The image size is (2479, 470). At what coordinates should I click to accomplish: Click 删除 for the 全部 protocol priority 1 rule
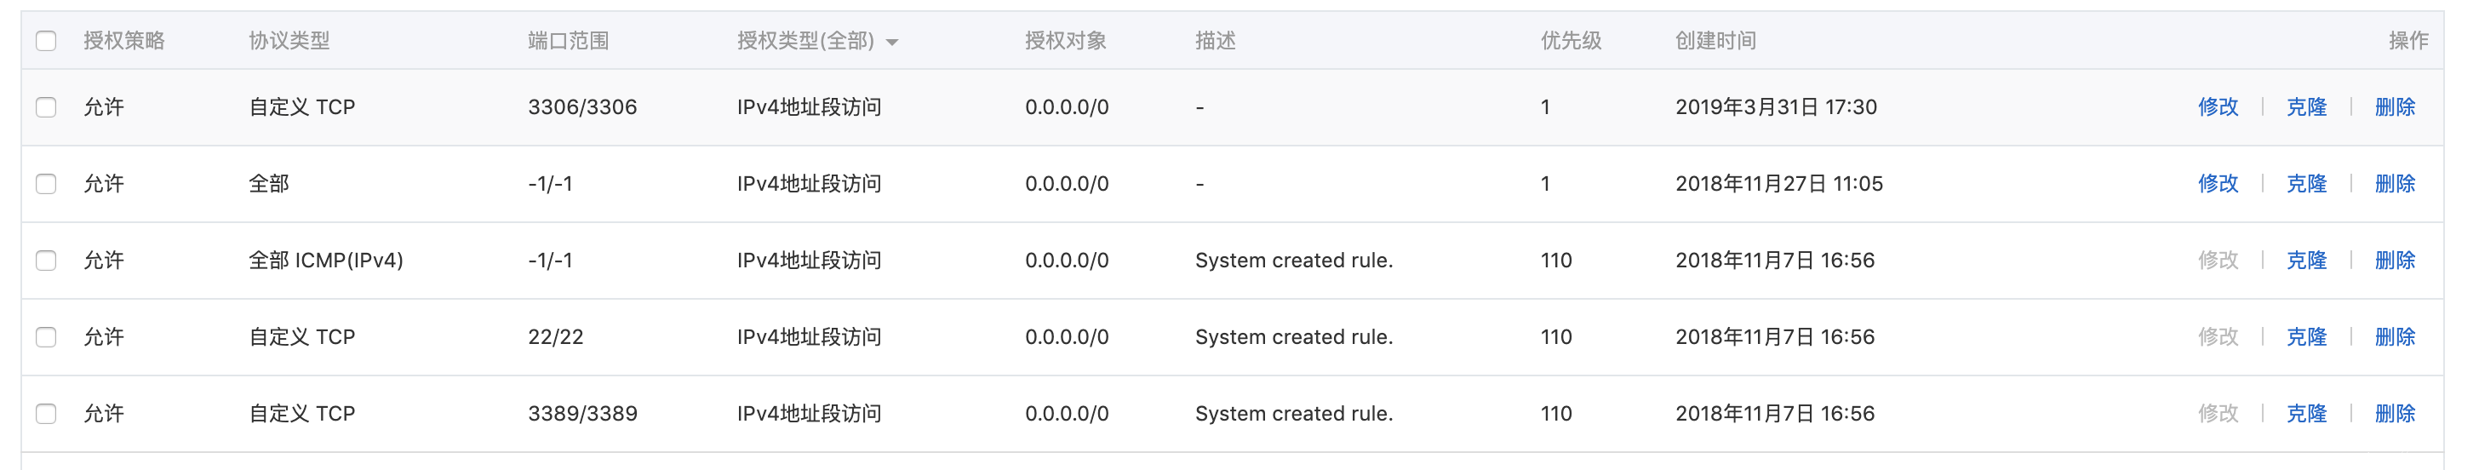[x=2395, y=184]
